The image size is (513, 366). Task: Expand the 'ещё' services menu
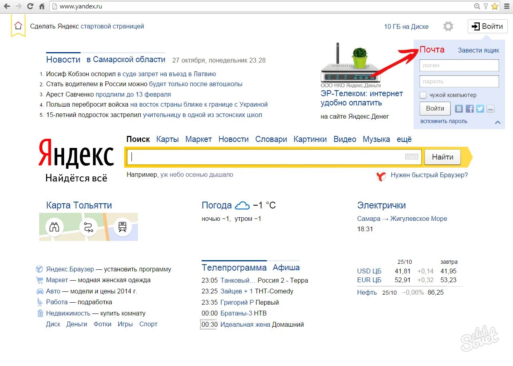point(404,139)
